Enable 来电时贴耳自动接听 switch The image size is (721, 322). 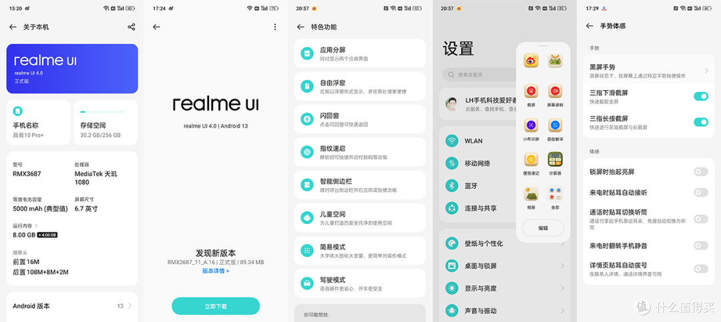point(701,192)
